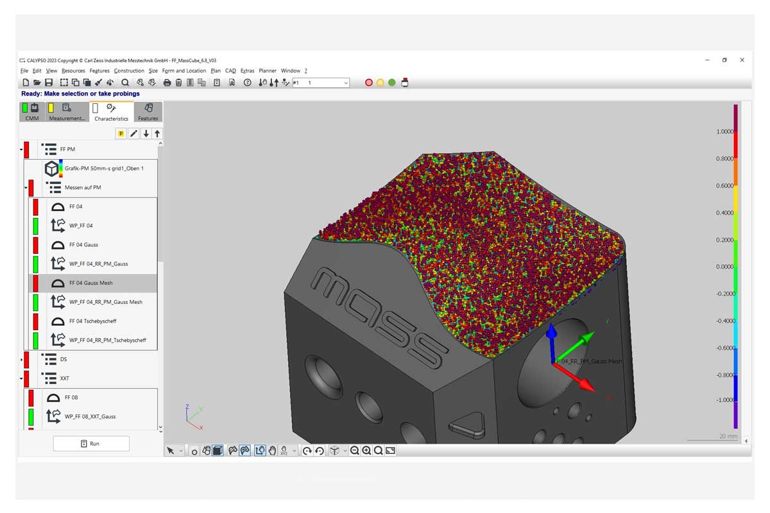The image size is (770, 513).
Task: Click the red traffic light stop indicator
Action: point(369,83)
